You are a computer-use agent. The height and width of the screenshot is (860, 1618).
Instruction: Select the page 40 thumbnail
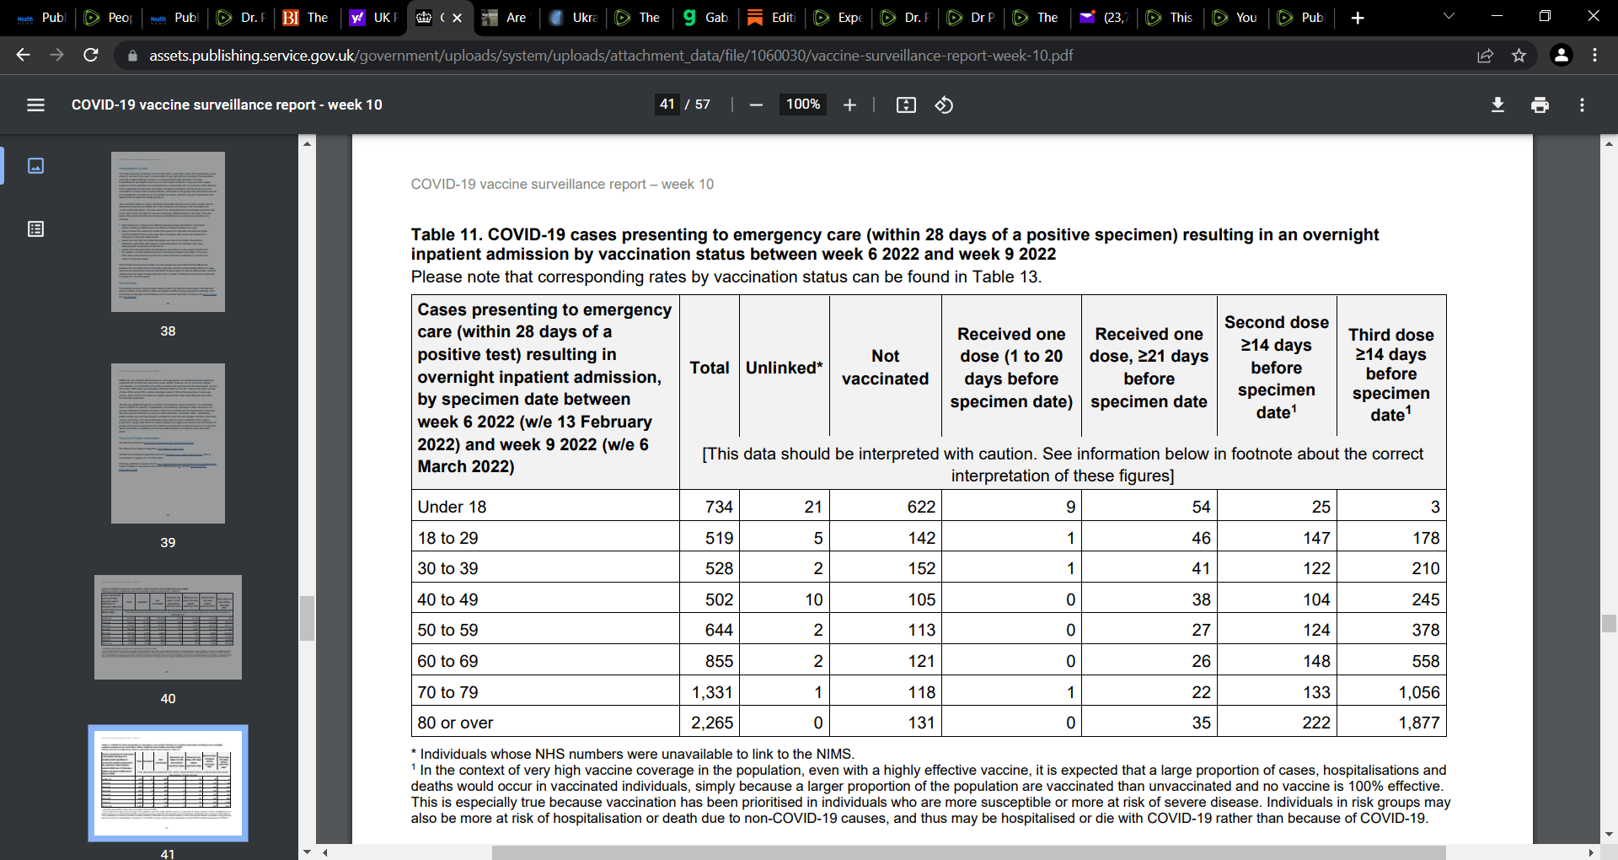coord(168,627)
